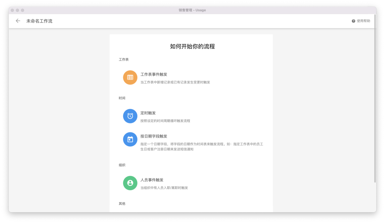Minimize the 销售管理 window
The width and height of the screenshot is (385, 223).
[17, 10]
